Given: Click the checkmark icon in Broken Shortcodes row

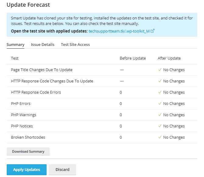Looking at the screenshot, I should [160, 137].
